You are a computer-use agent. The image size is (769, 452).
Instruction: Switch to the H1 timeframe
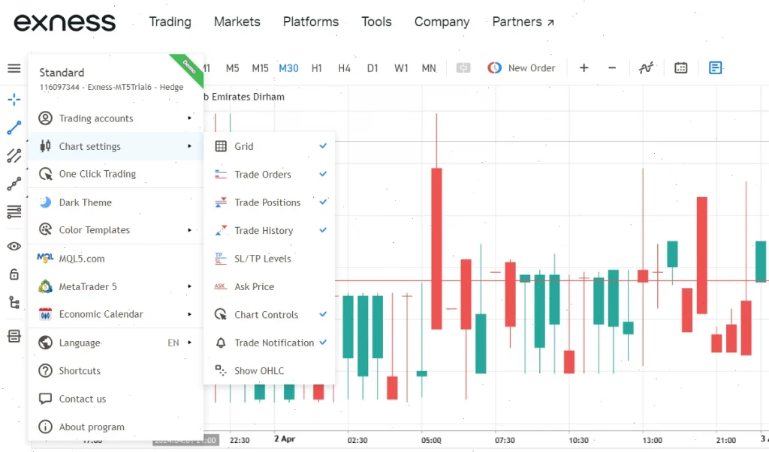(x=316, y=68)
